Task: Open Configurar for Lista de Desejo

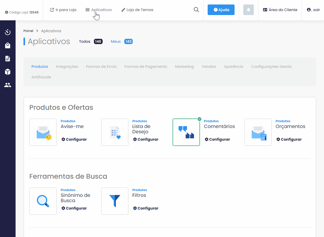Action: (x=146, y=139)
